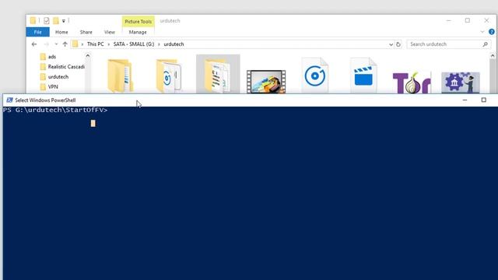Select the Manage tab under Picture Tools

pos(138,32)
